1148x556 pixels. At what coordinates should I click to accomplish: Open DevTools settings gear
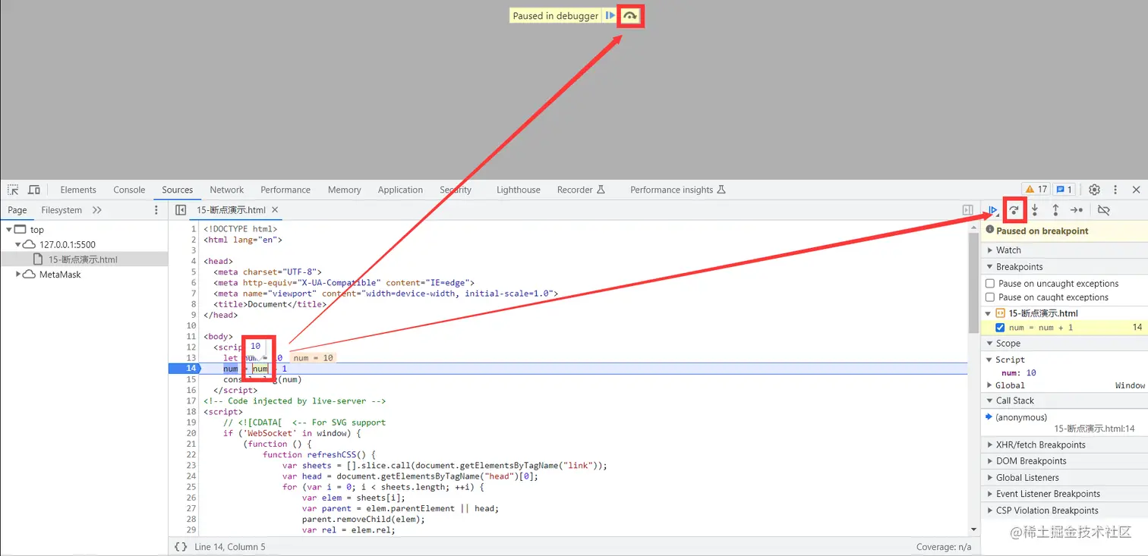[1094, 190]
